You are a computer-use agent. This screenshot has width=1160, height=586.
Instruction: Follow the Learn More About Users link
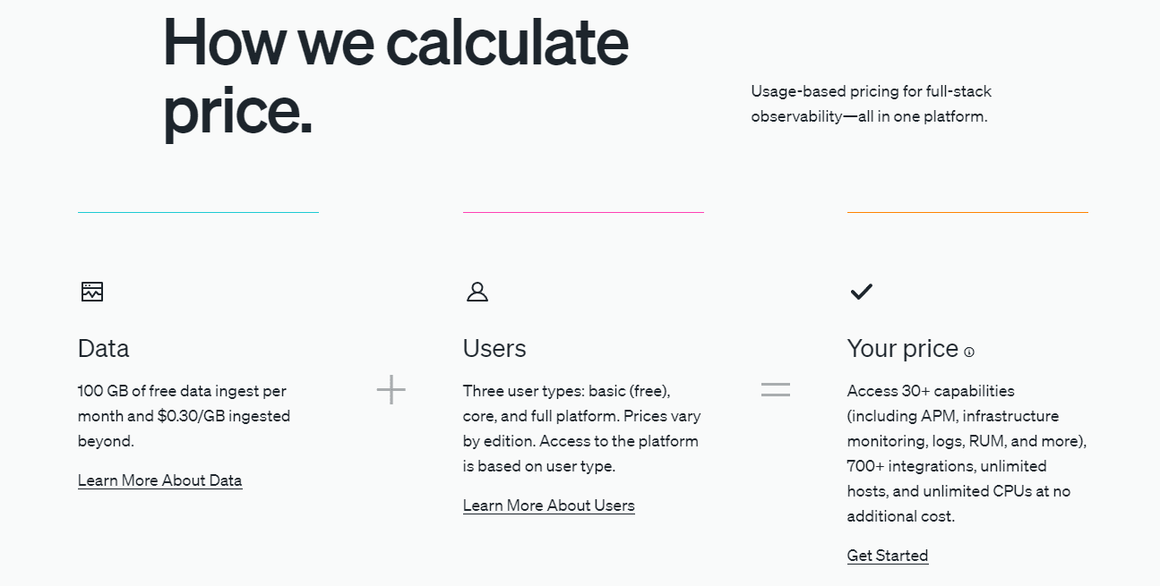coord(548,505)
